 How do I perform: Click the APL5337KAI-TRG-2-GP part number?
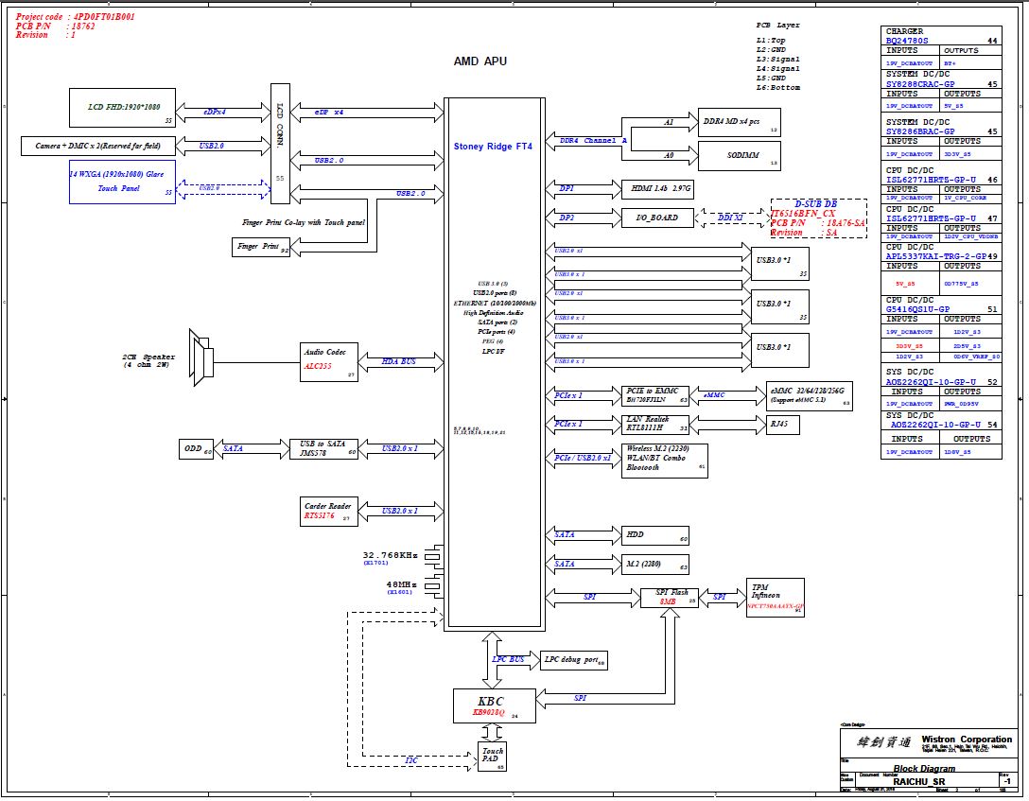935,256
